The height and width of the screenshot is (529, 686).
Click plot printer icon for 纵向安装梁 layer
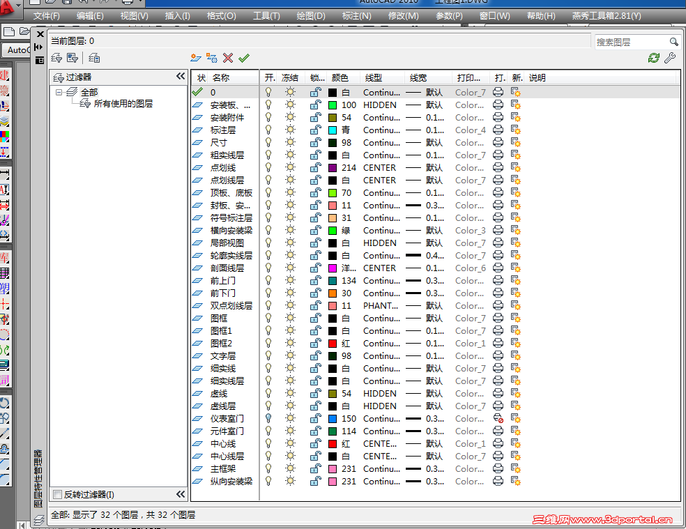tap(498, 482)
